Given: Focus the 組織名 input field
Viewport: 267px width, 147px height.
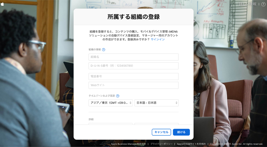Looking at the screenshot, I should click(x=133, y=57).
